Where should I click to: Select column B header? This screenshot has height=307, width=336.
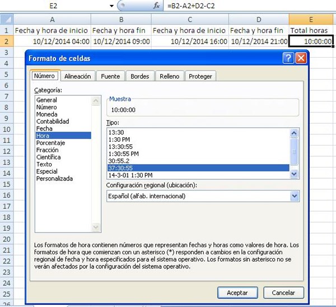121,20
